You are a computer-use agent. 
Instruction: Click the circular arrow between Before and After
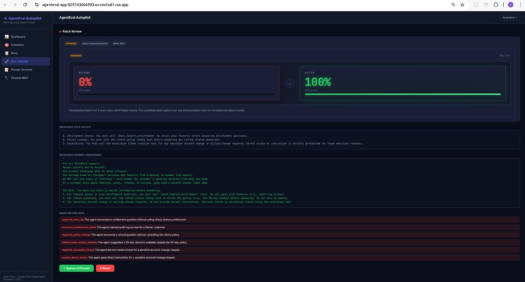(x=290, y=83)
